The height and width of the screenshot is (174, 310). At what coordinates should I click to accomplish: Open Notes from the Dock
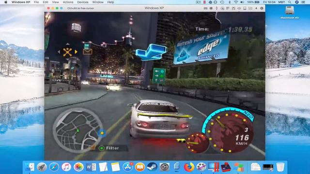115,167
